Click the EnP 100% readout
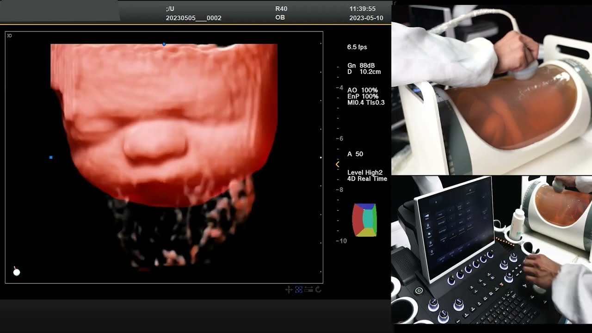Viewport: 592px width, 333px height. pos(363,96)
